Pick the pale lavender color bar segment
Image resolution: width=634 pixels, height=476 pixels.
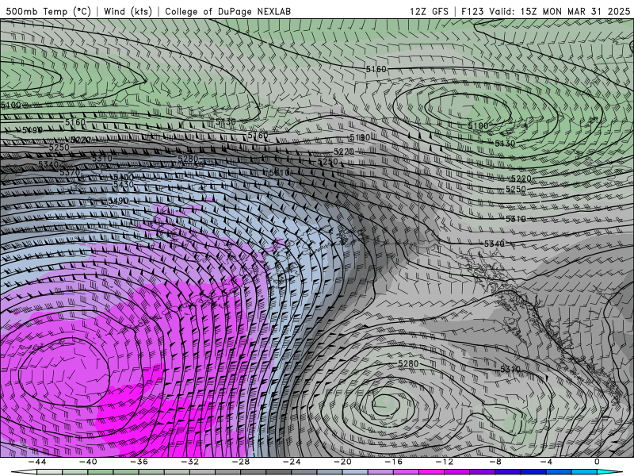tap(380, 473)
